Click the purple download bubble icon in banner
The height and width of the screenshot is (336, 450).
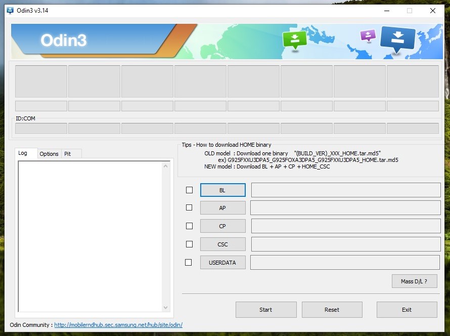pyautogui.click(x=368, y=36)
